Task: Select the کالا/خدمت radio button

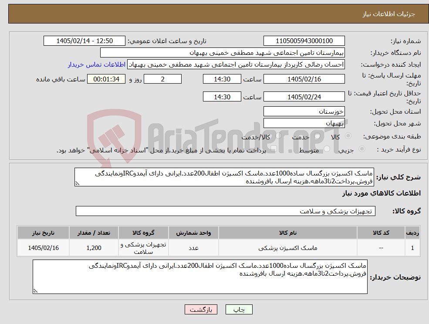Action: tap(278, 136)
